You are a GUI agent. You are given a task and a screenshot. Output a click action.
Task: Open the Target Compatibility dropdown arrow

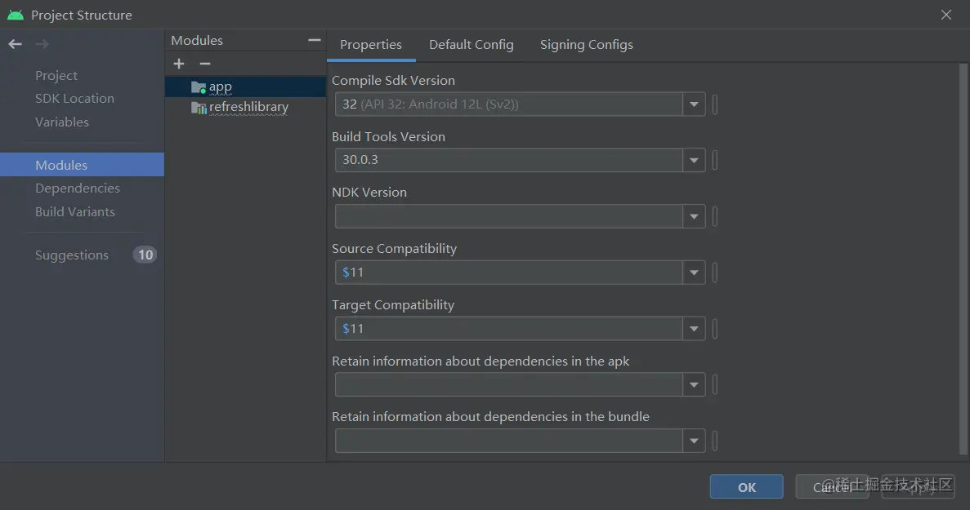694,329
